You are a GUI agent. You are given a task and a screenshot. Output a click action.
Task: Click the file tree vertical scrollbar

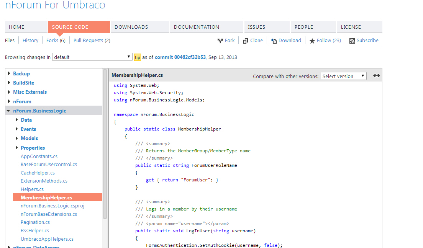point(105,144)
